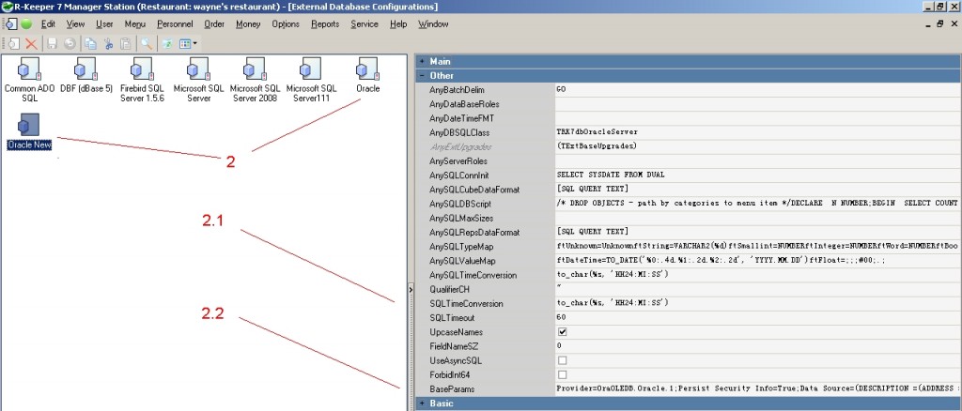Select the SQLTimeConversion property label
This screenshot has width=962, height=411.
click(x=466, y=303)
